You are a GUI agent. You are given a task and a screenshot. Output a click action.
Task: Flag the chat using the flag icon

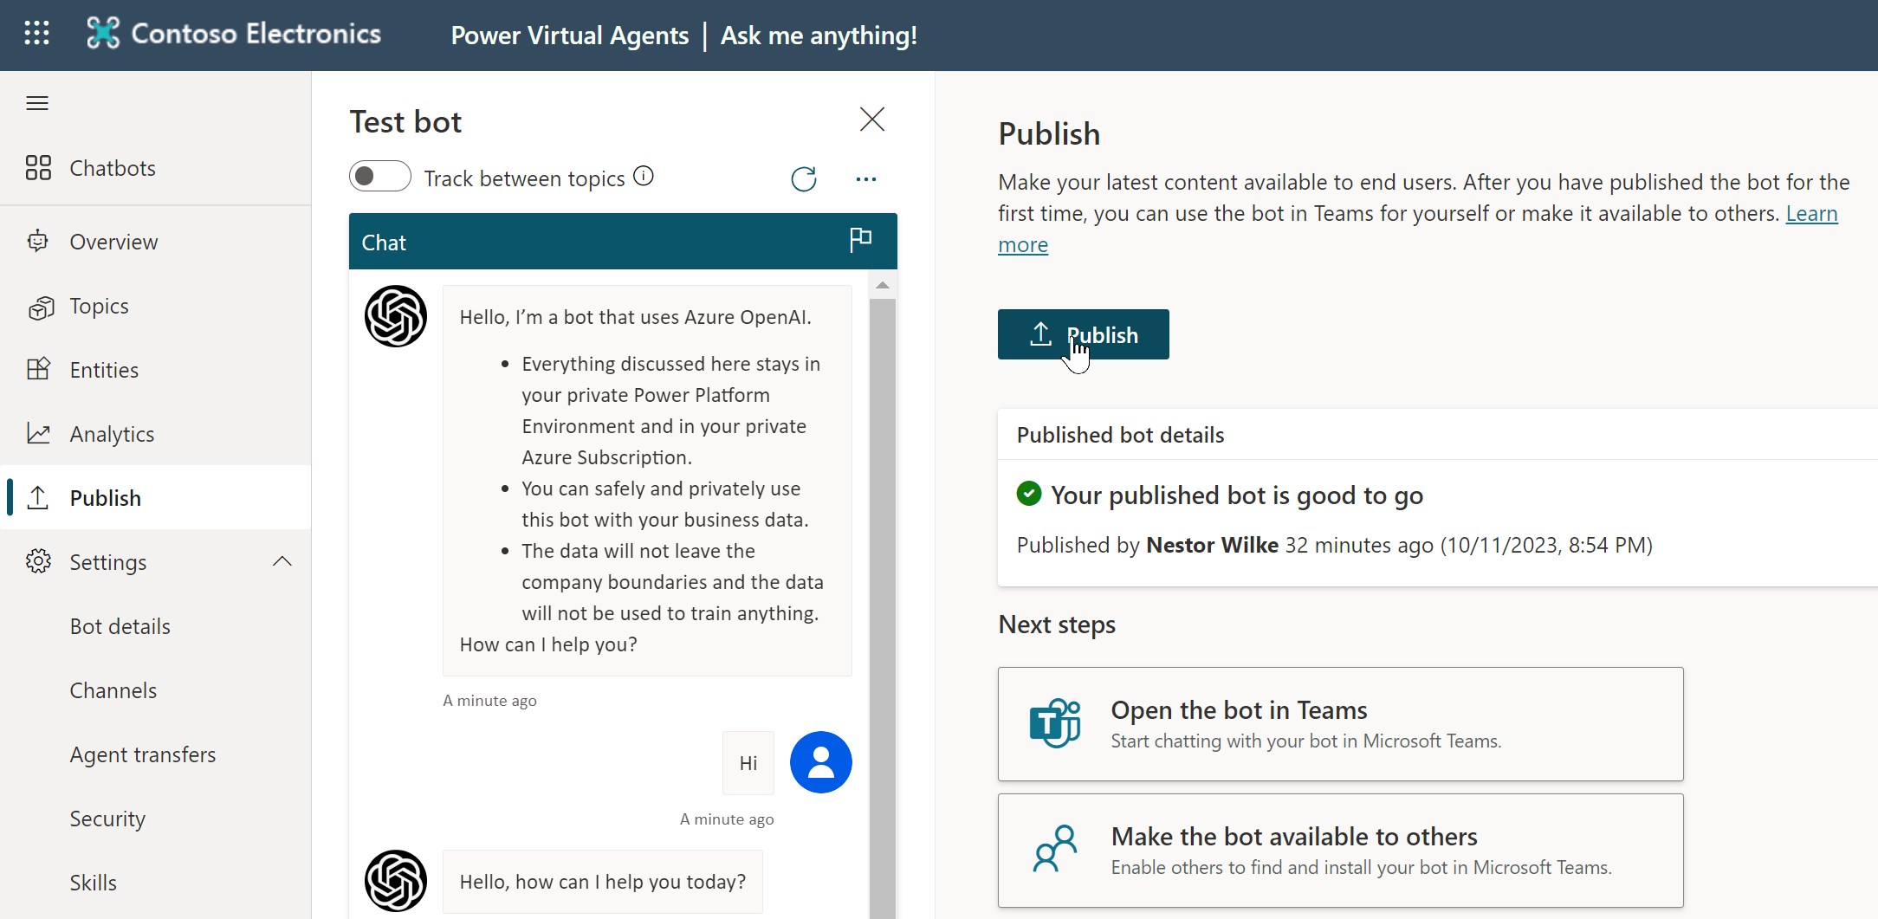(x=860, y=240)
